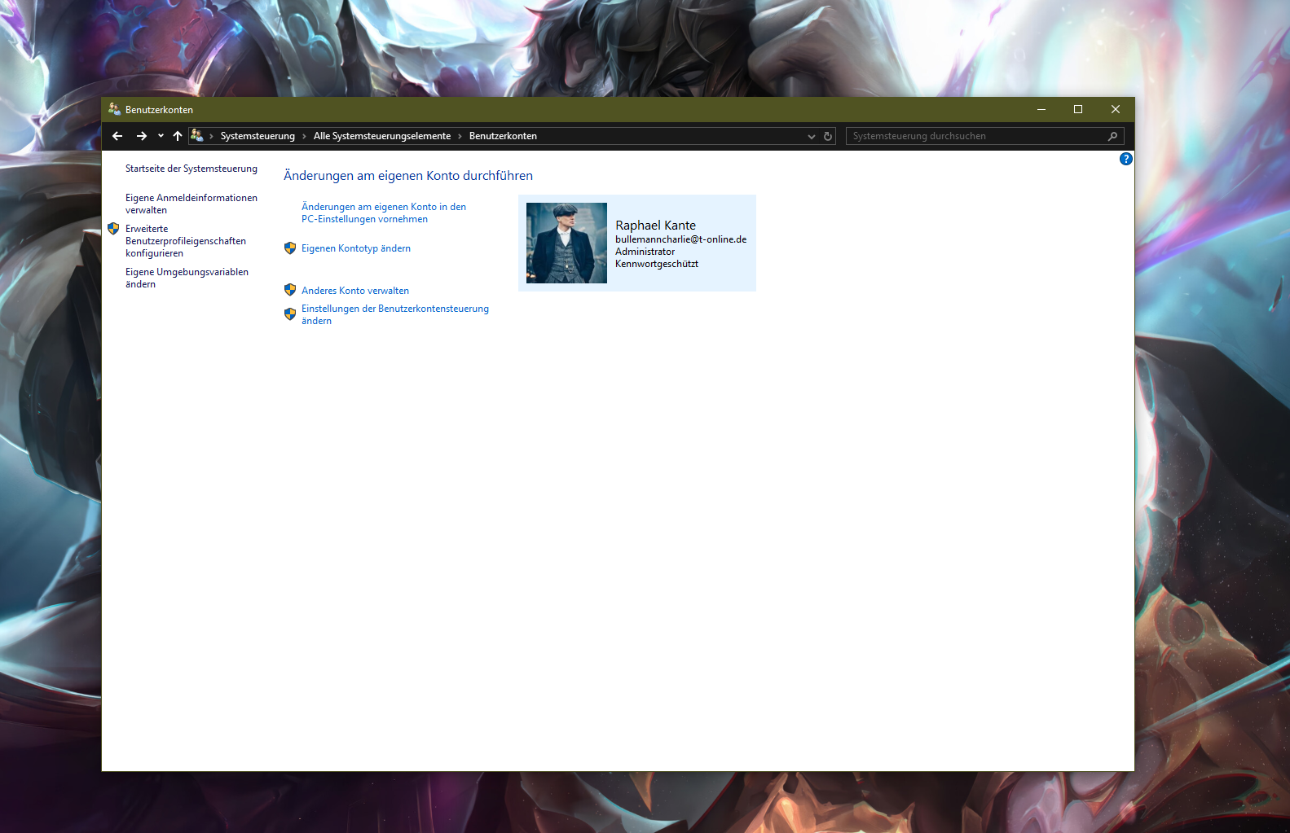Click shield icon beside Anderes Konto verwalten
1290x833 pixels.
pos(290,290)
